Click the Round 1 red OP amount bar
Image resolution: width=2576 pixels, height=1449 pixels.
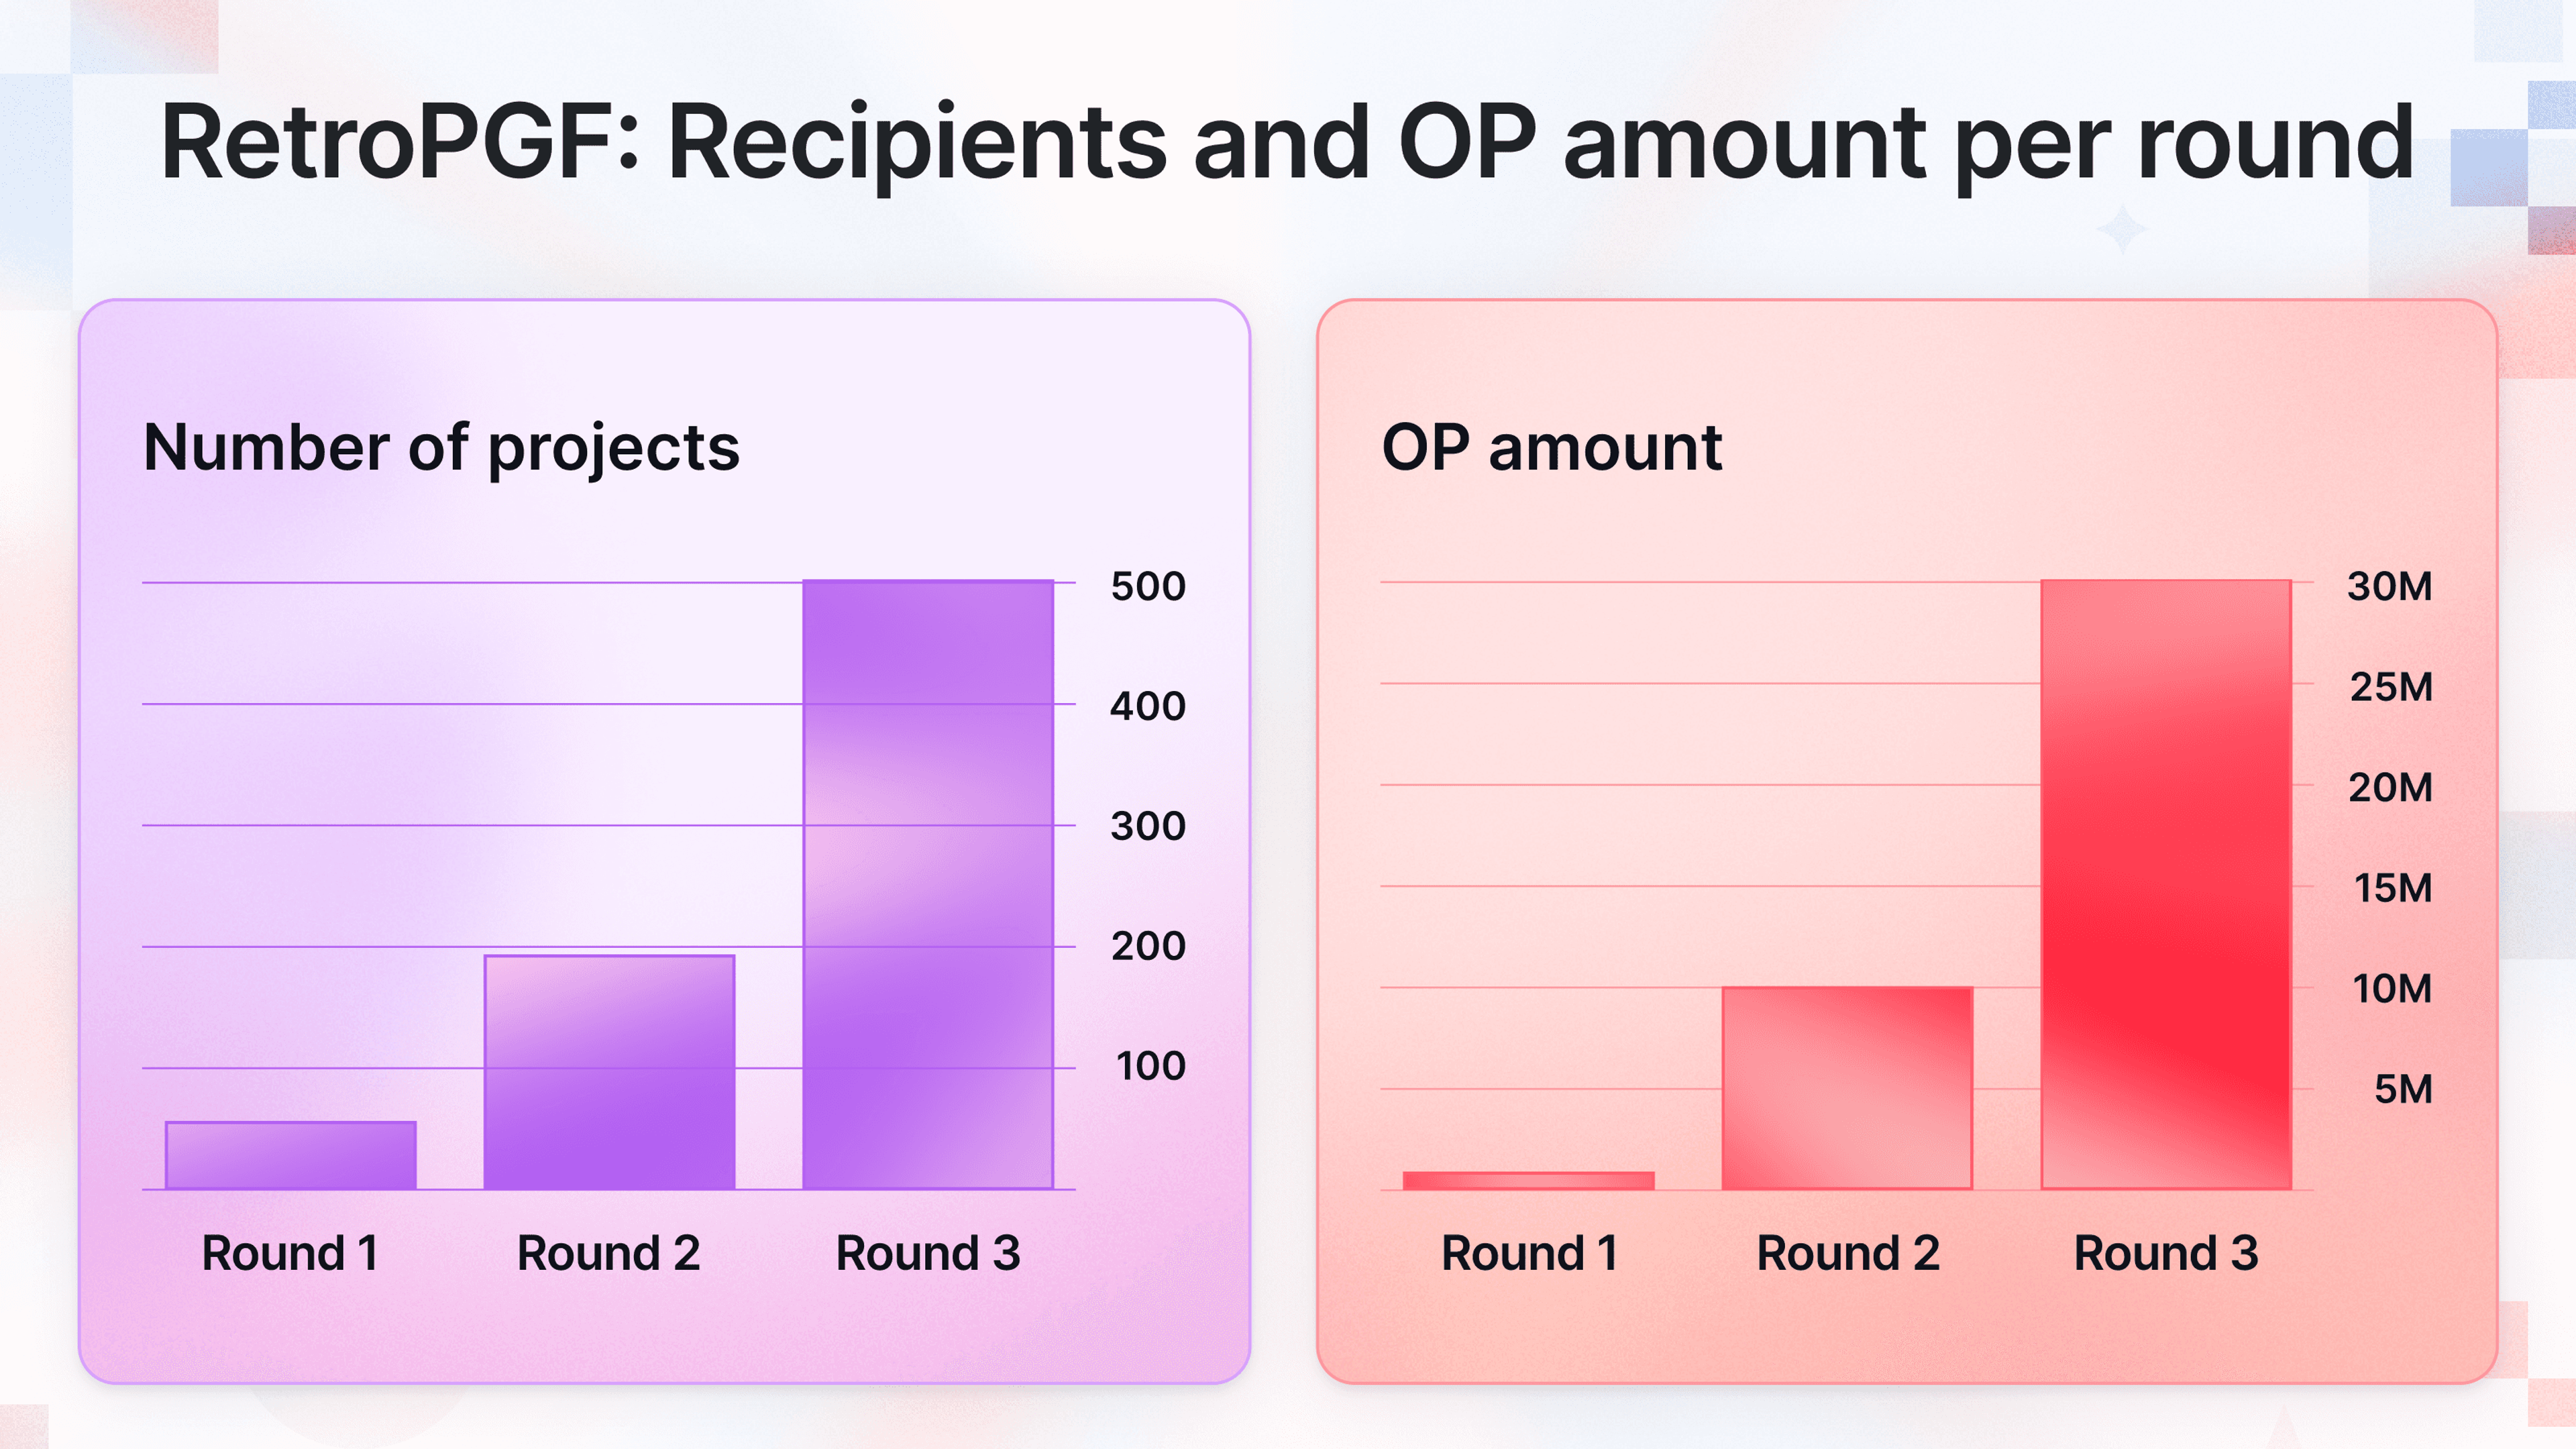pos(1529,1180)
